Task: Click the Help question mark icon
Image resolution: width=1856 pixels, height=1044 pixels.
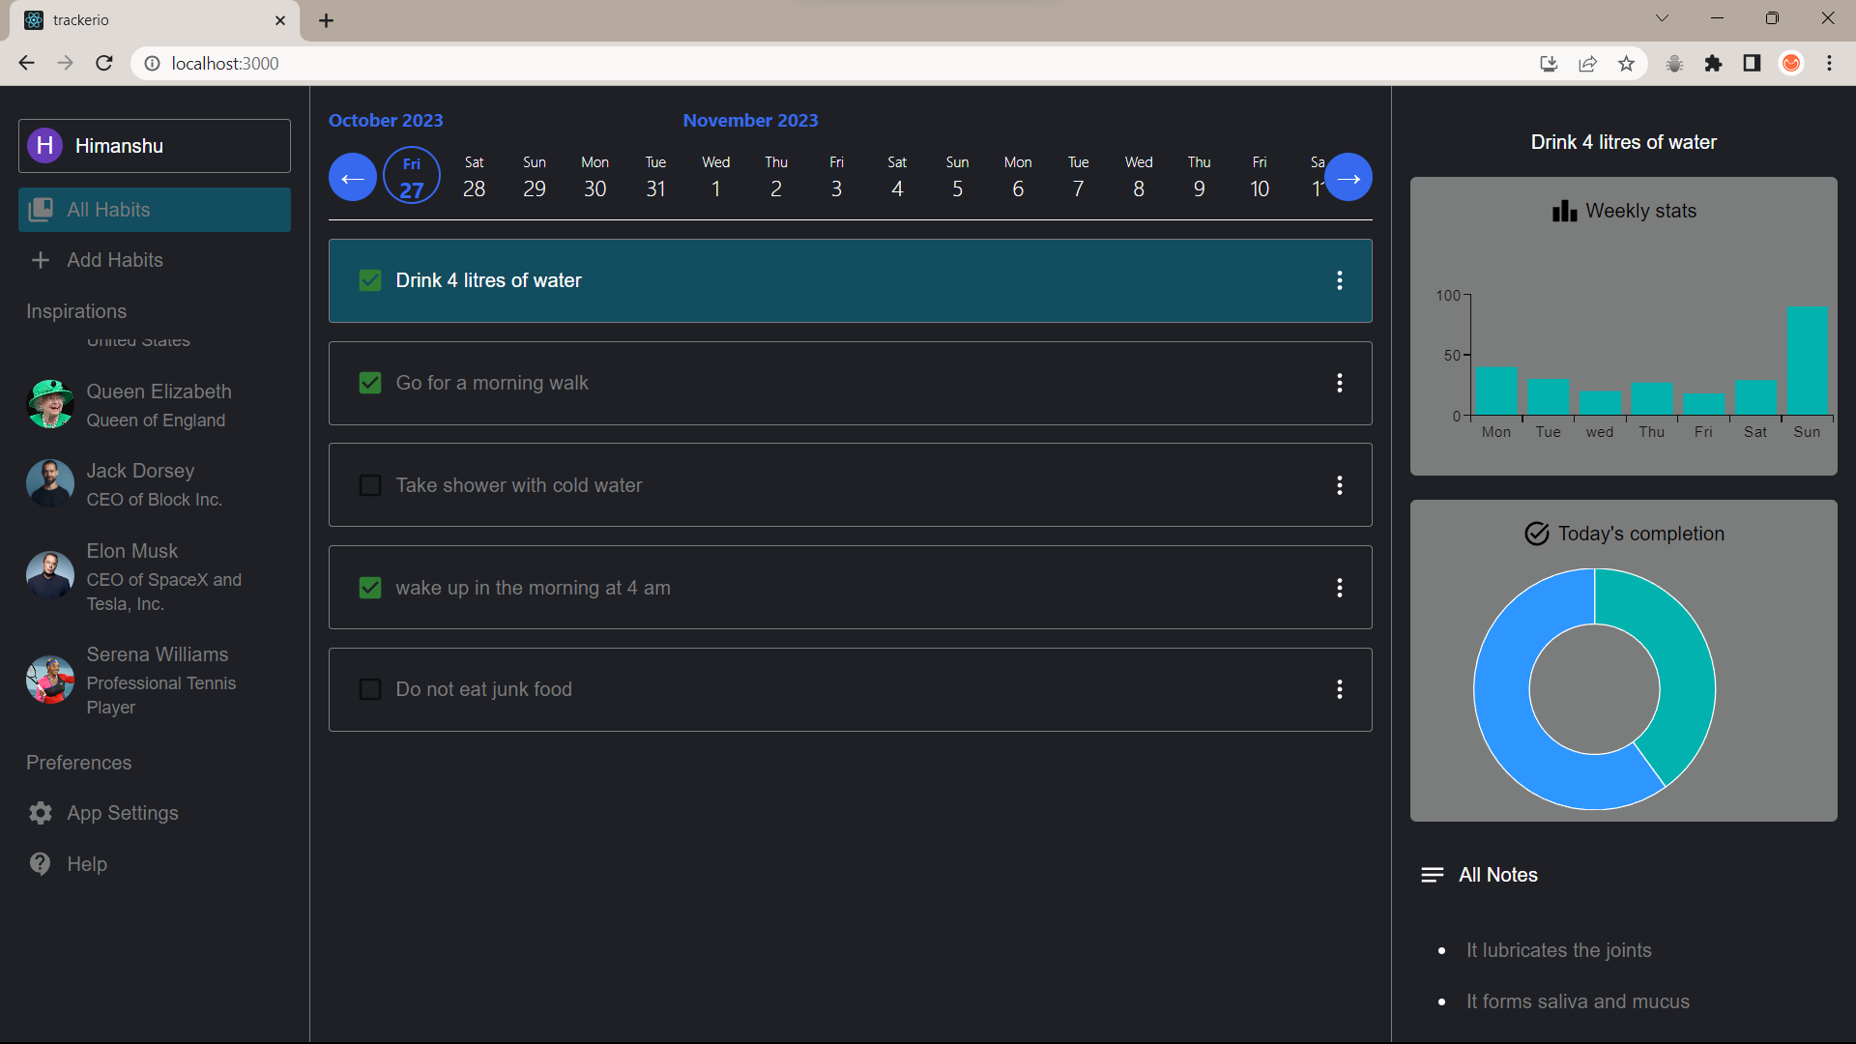Action: [x=41, y=864]
